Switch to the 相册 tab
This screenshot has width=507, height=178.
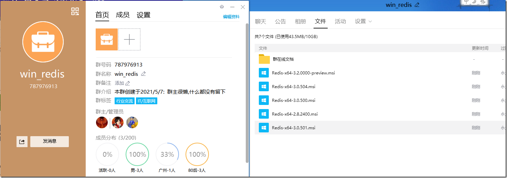click(300, 21)
